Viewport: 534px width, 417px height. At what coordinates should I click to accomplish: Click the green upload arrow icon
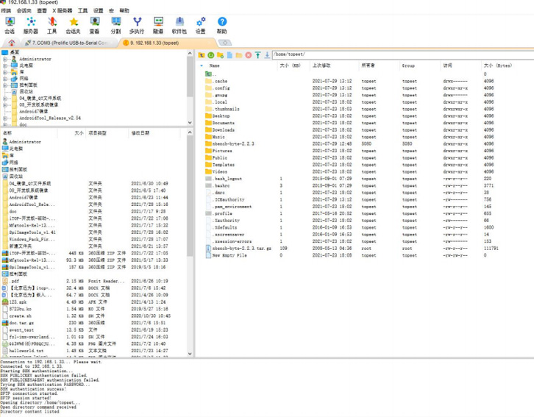tap(257, 55)
